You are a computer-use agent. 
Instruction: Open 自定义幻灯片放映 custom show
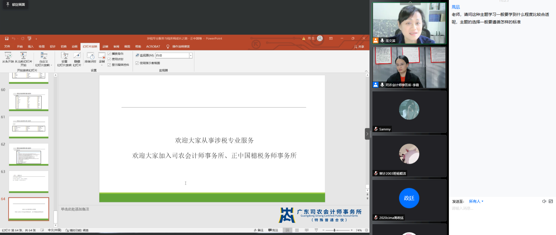click(44, 59)
